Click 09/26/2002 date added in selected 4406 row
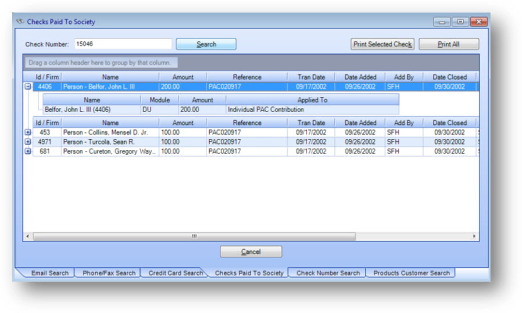The image size is (522, 313). click(360, 87)
